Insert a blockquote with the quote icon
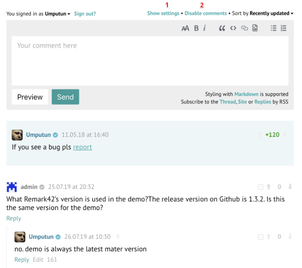Screen dimensions: 302x268 point(222,29)
